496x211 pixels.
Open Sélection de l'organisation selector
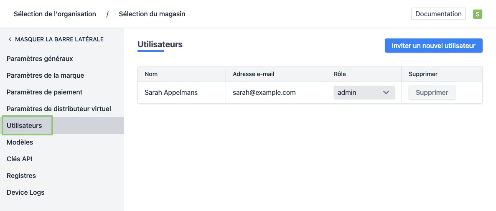[55, 14]
